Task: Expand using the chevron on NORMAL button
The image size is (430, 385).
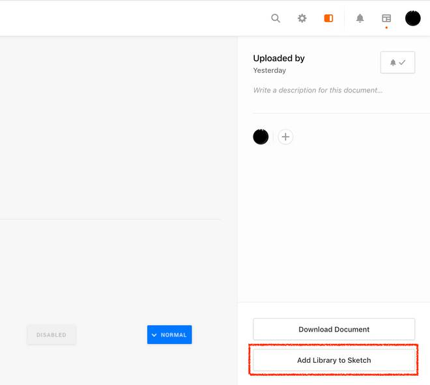Action: click(x=154, y=335)
